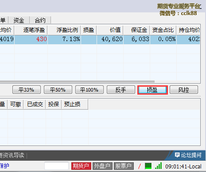
Task: Sort by 保证金 column header
Action: (136, 30)
